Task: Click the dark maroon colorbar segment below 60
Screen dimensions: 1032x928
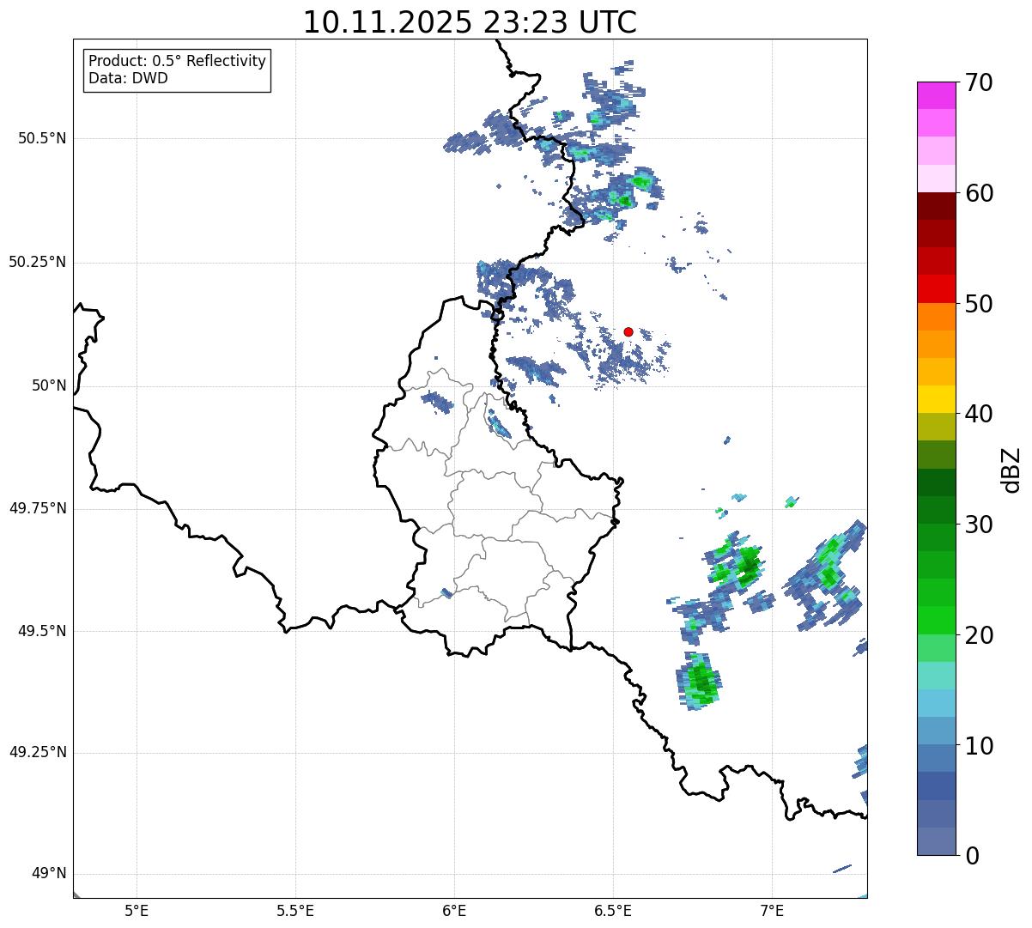Action: (x=937, y=206)
